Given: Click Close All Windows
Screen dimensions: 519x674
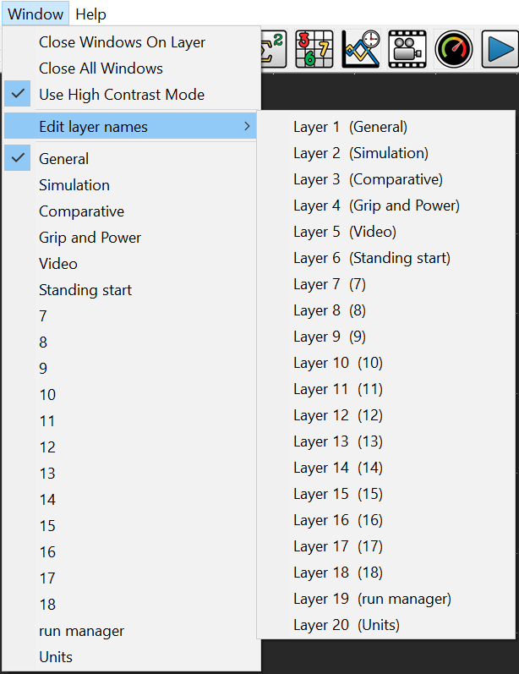Looking at the screenshot, I should click(101, 68).
